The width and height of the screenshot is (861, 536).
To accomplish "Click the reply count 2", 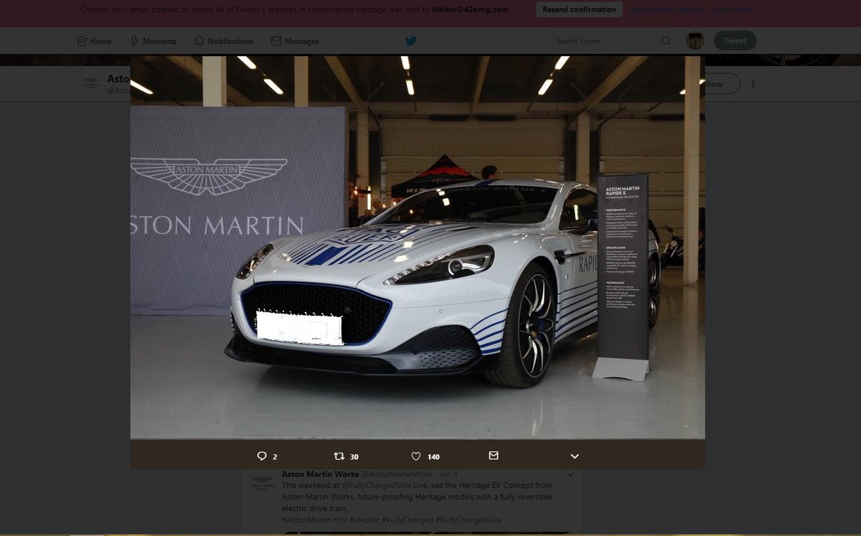I will tap(275, 457).
